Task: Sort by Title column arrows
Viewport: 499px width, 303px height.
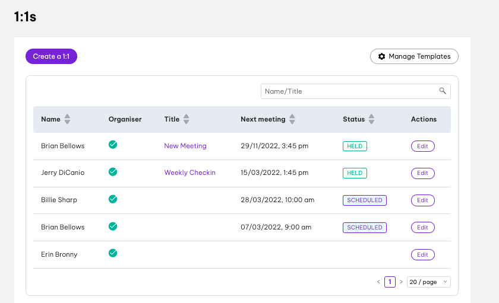Action: 186,119
